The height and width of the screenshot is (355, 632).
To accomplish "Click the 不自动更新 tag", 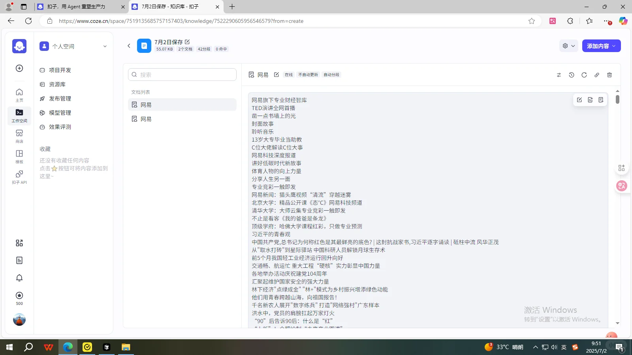I will (x=308, y=75).
